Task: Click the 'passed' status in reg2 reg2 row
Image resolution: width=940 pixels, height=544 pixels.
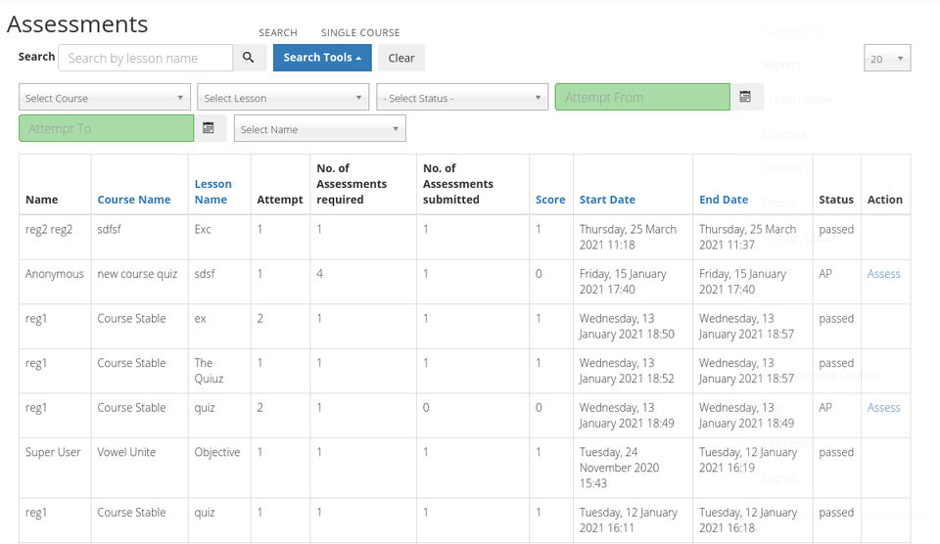Action: click(x=836, y=230)
